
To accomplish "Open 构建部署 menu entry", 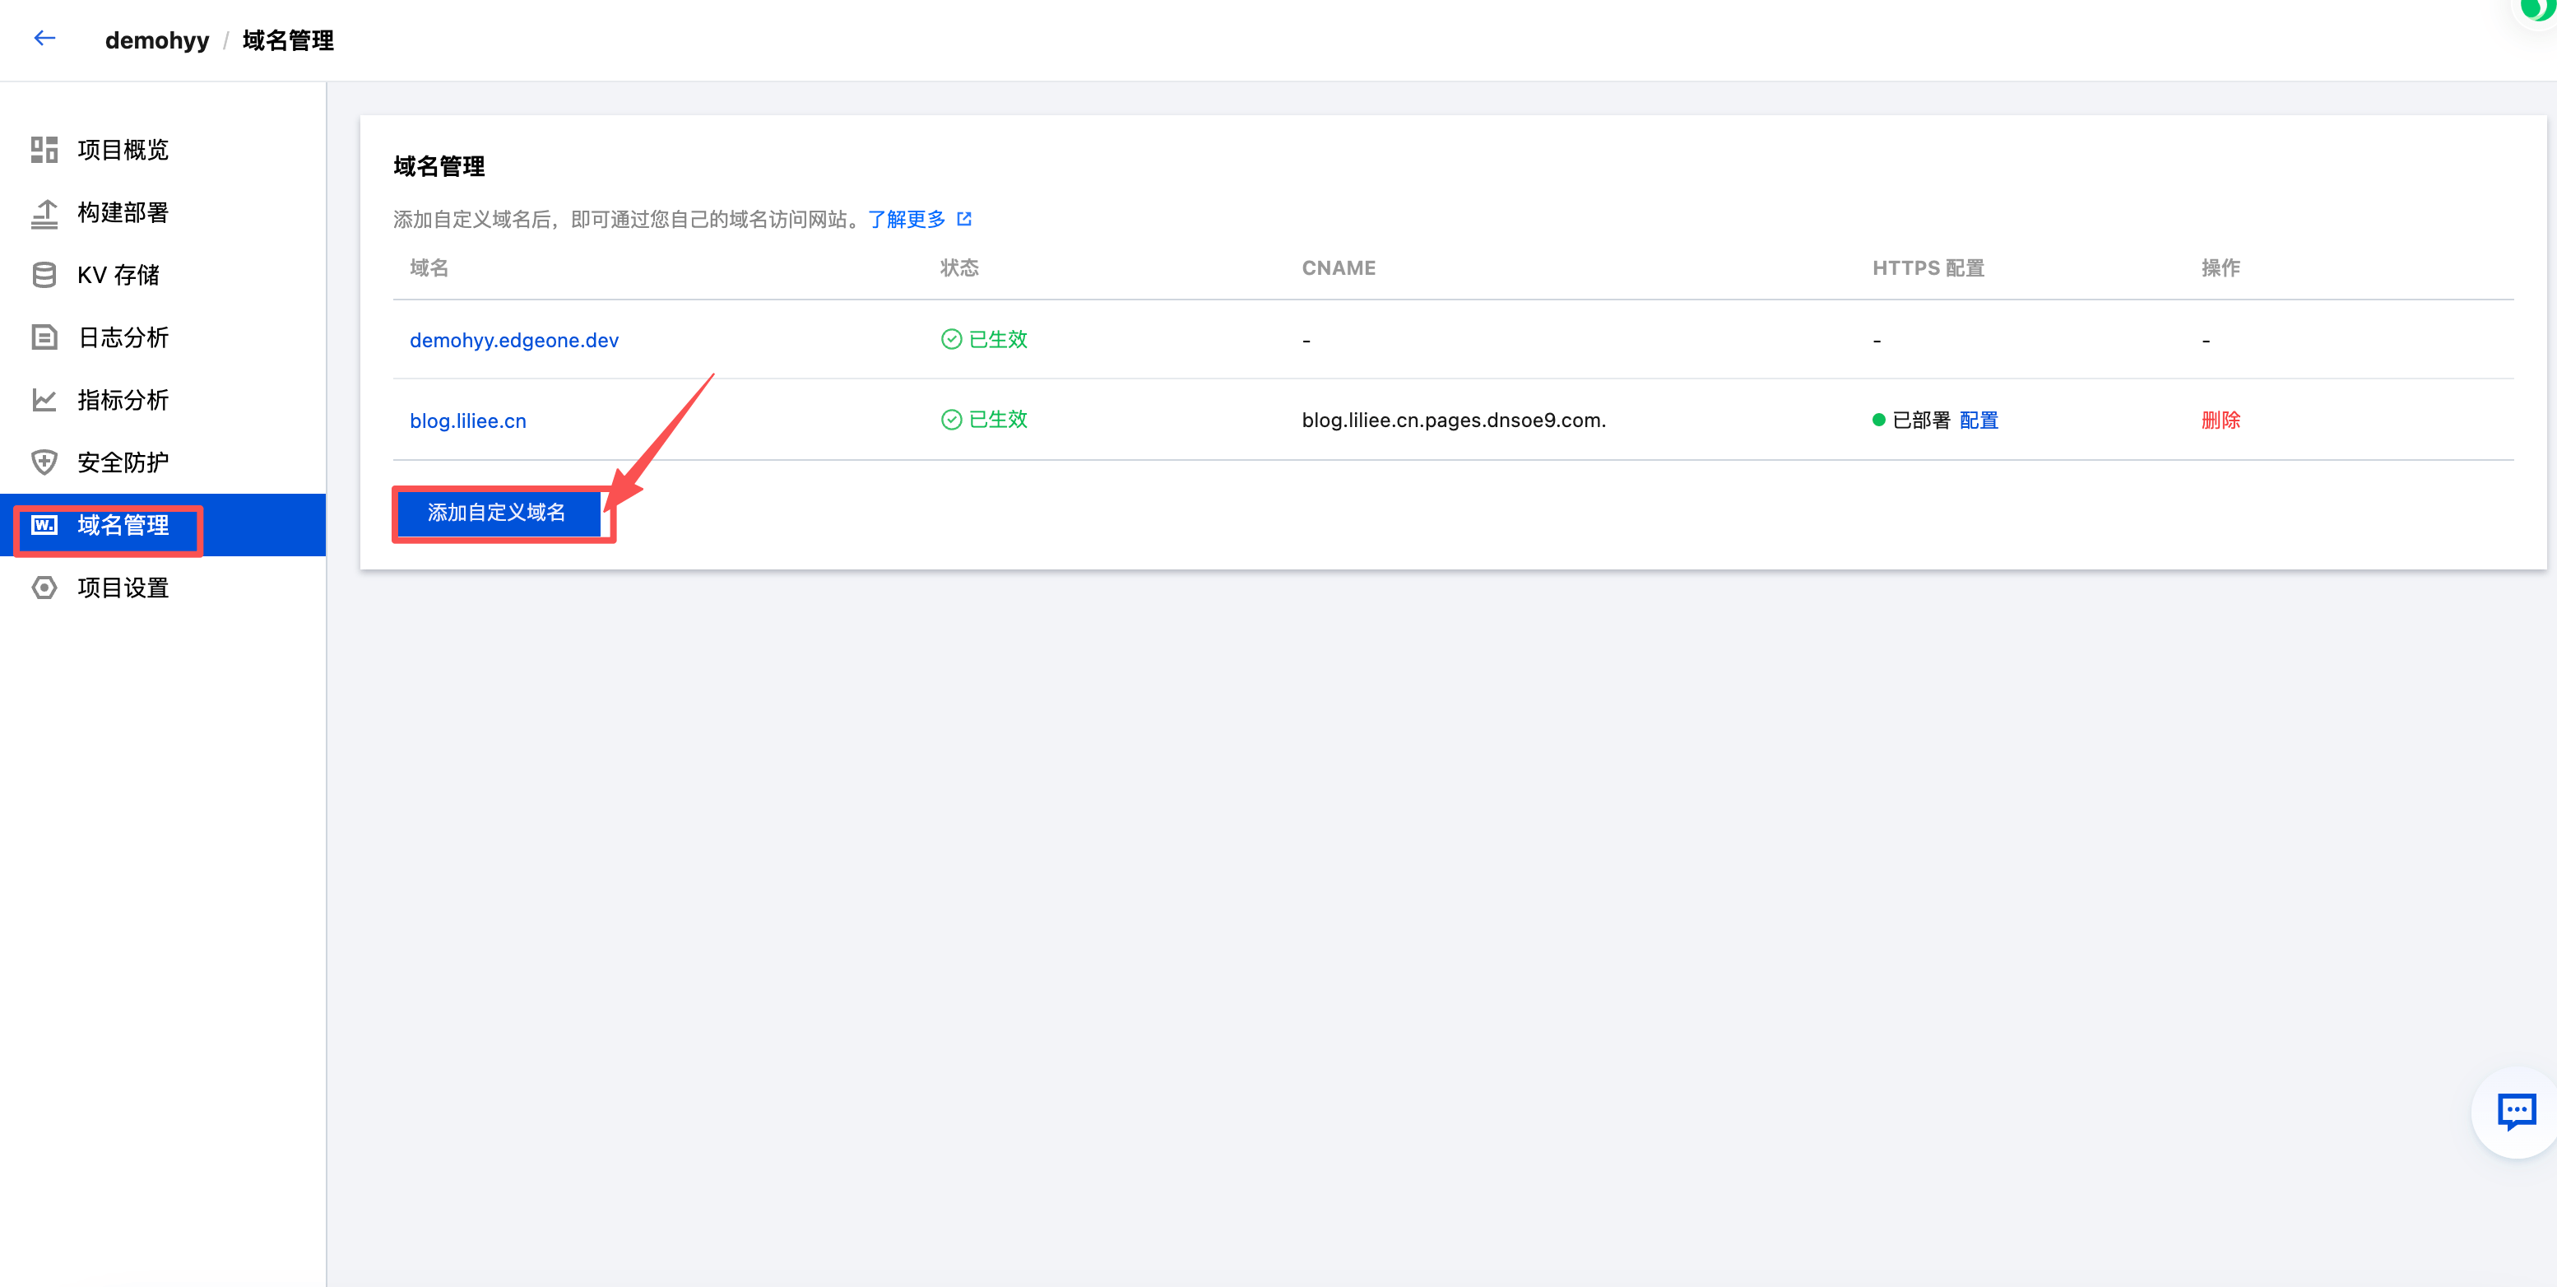I will [x=123, y=212].
